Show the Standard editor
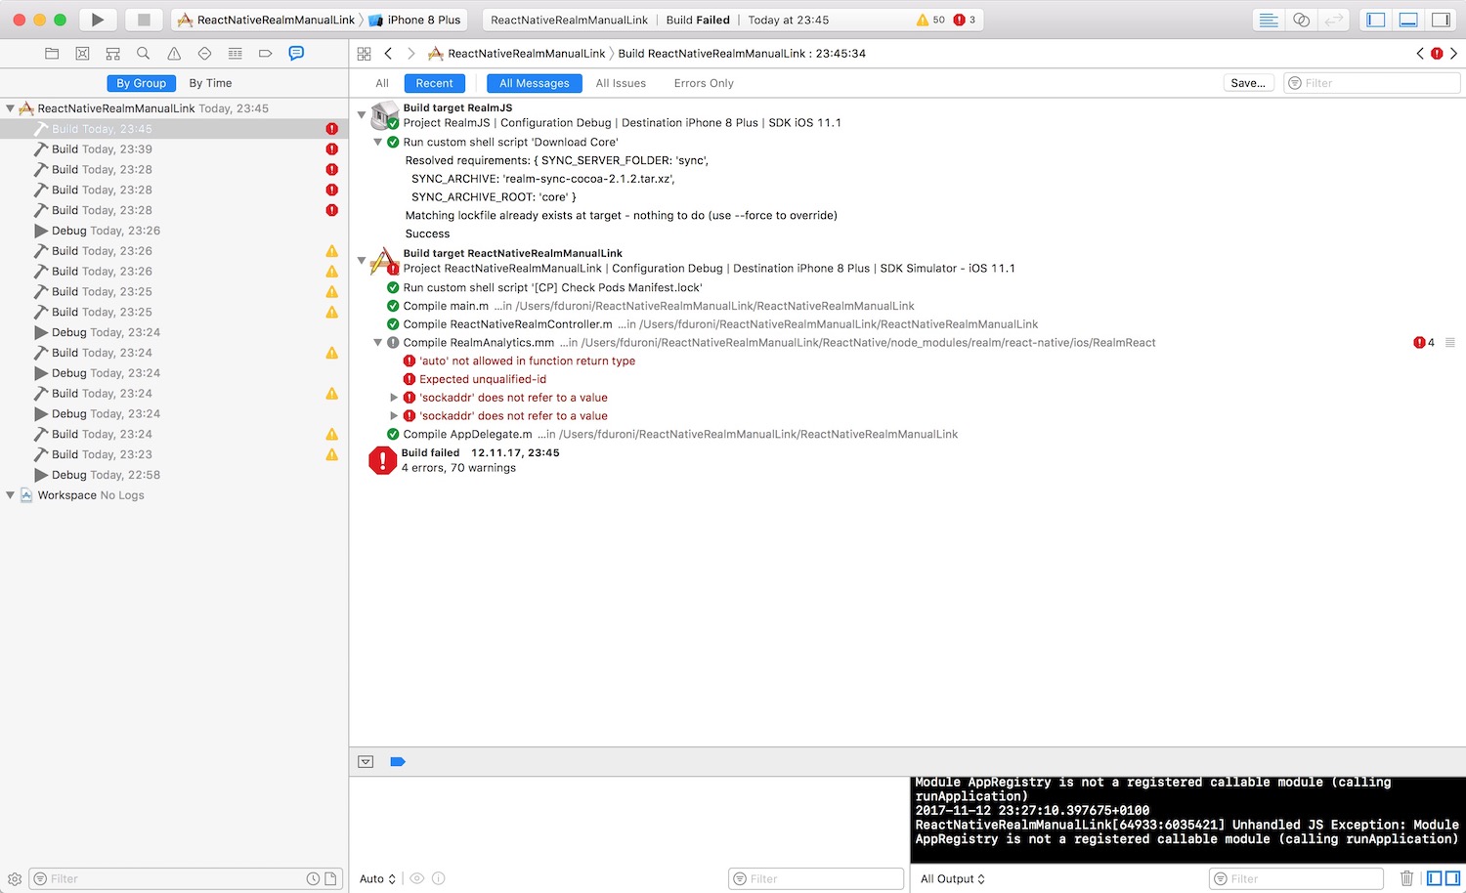1466x893 pixels. pyautogui.click(x=1269, y=20)
